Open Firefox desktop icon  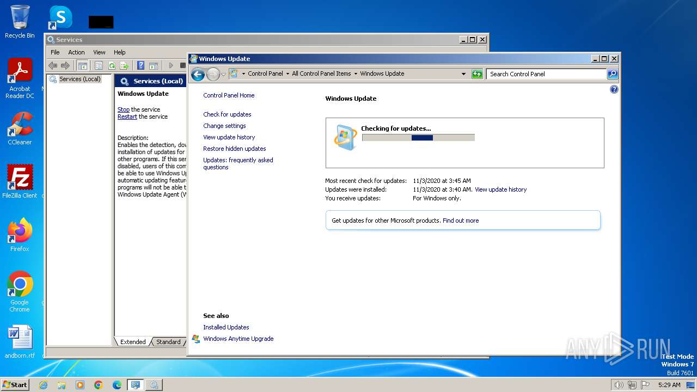click(x=20, y=235)
